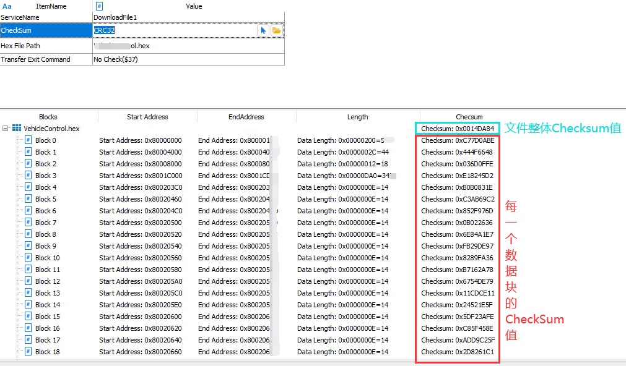Viewport: 626px width, 366px height.
Task: Click the Start Address column header
Action: pyautogui.click(x=147, y=117)
